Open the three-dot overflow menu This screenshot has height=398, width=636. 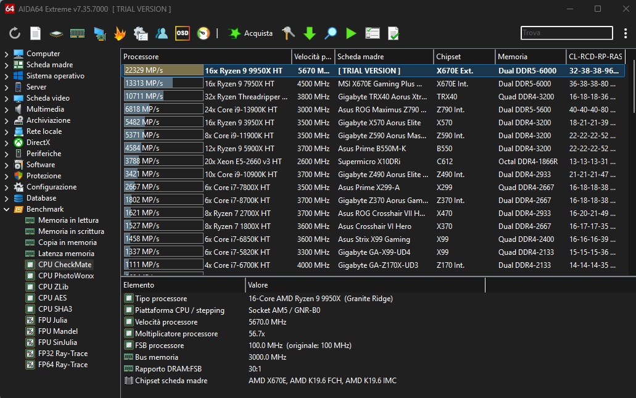coord(626,33)
